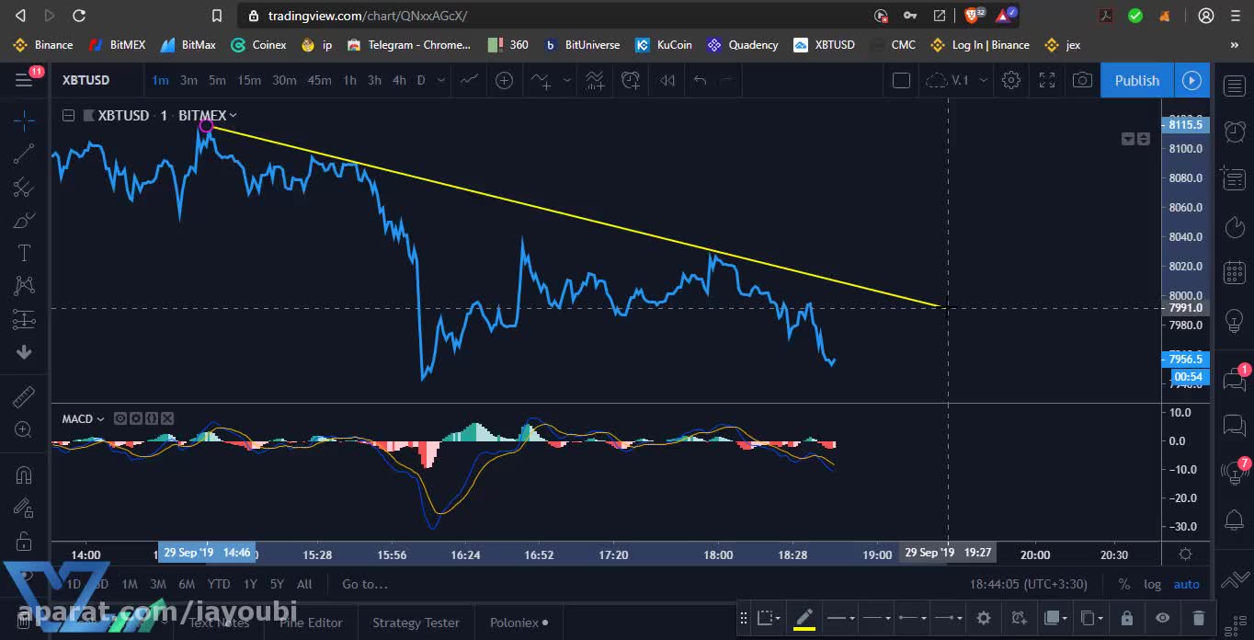Open the V.1 layout dropdown
The width and height of the screenshot is (1254, 640).
pos(983,81)
